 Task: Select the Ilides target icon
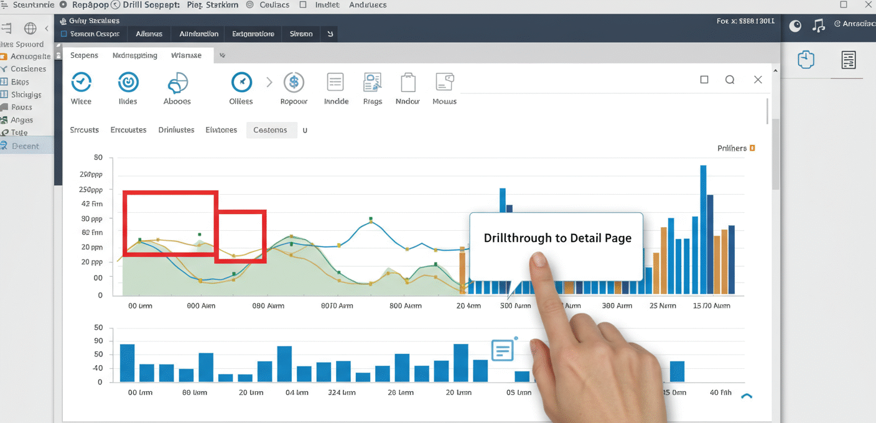[128, 82]
